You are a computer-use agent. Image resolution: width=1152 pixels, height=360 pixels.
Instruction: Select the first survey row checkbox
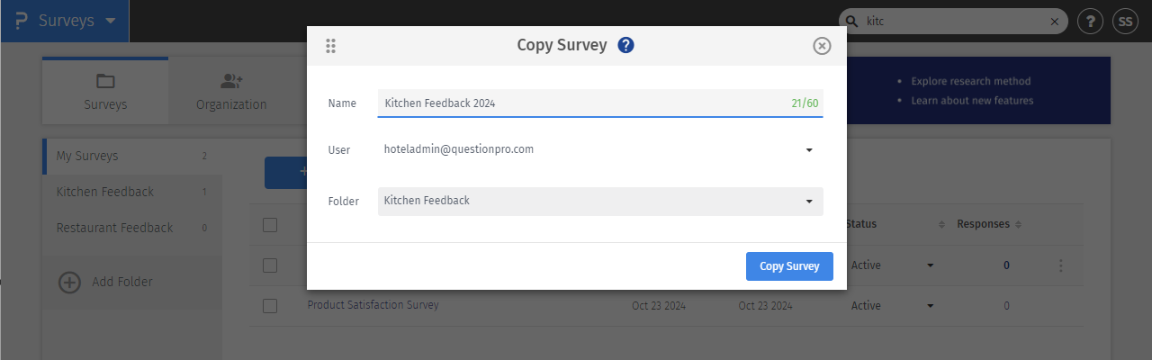(270, 265)
